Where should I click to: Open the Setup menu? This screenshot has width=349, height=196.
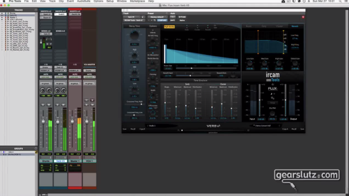pyautogui.click(x=110, y=1)
